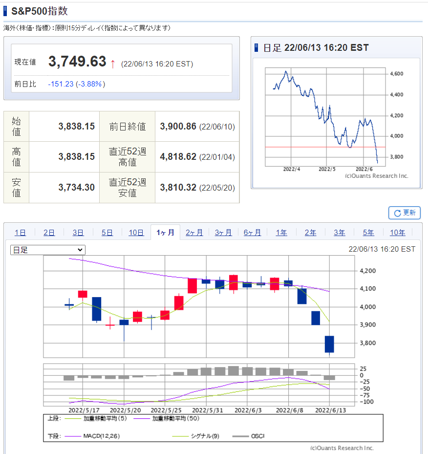Open the 3年 chart tab
Image resolution: width=428 pixels, height=454 pixels.
point(340,233)
